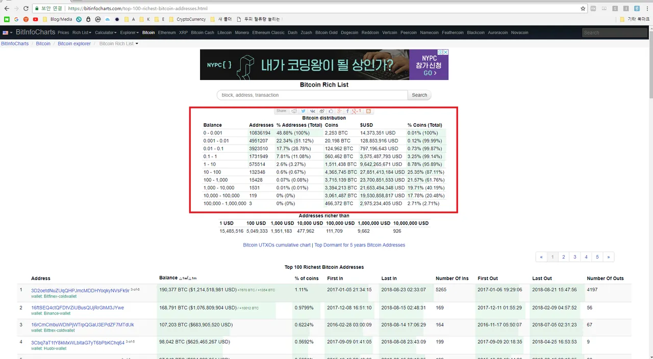The width and height of the screenshot is (653, 359).
Task: Open the Chrome three-dot menu
Action: (x=648, y=9)
